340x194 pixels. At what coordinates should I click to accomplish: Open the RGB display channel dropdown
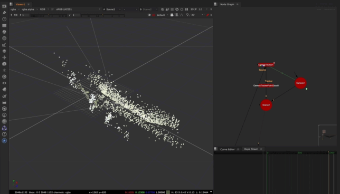click(44, 9)
